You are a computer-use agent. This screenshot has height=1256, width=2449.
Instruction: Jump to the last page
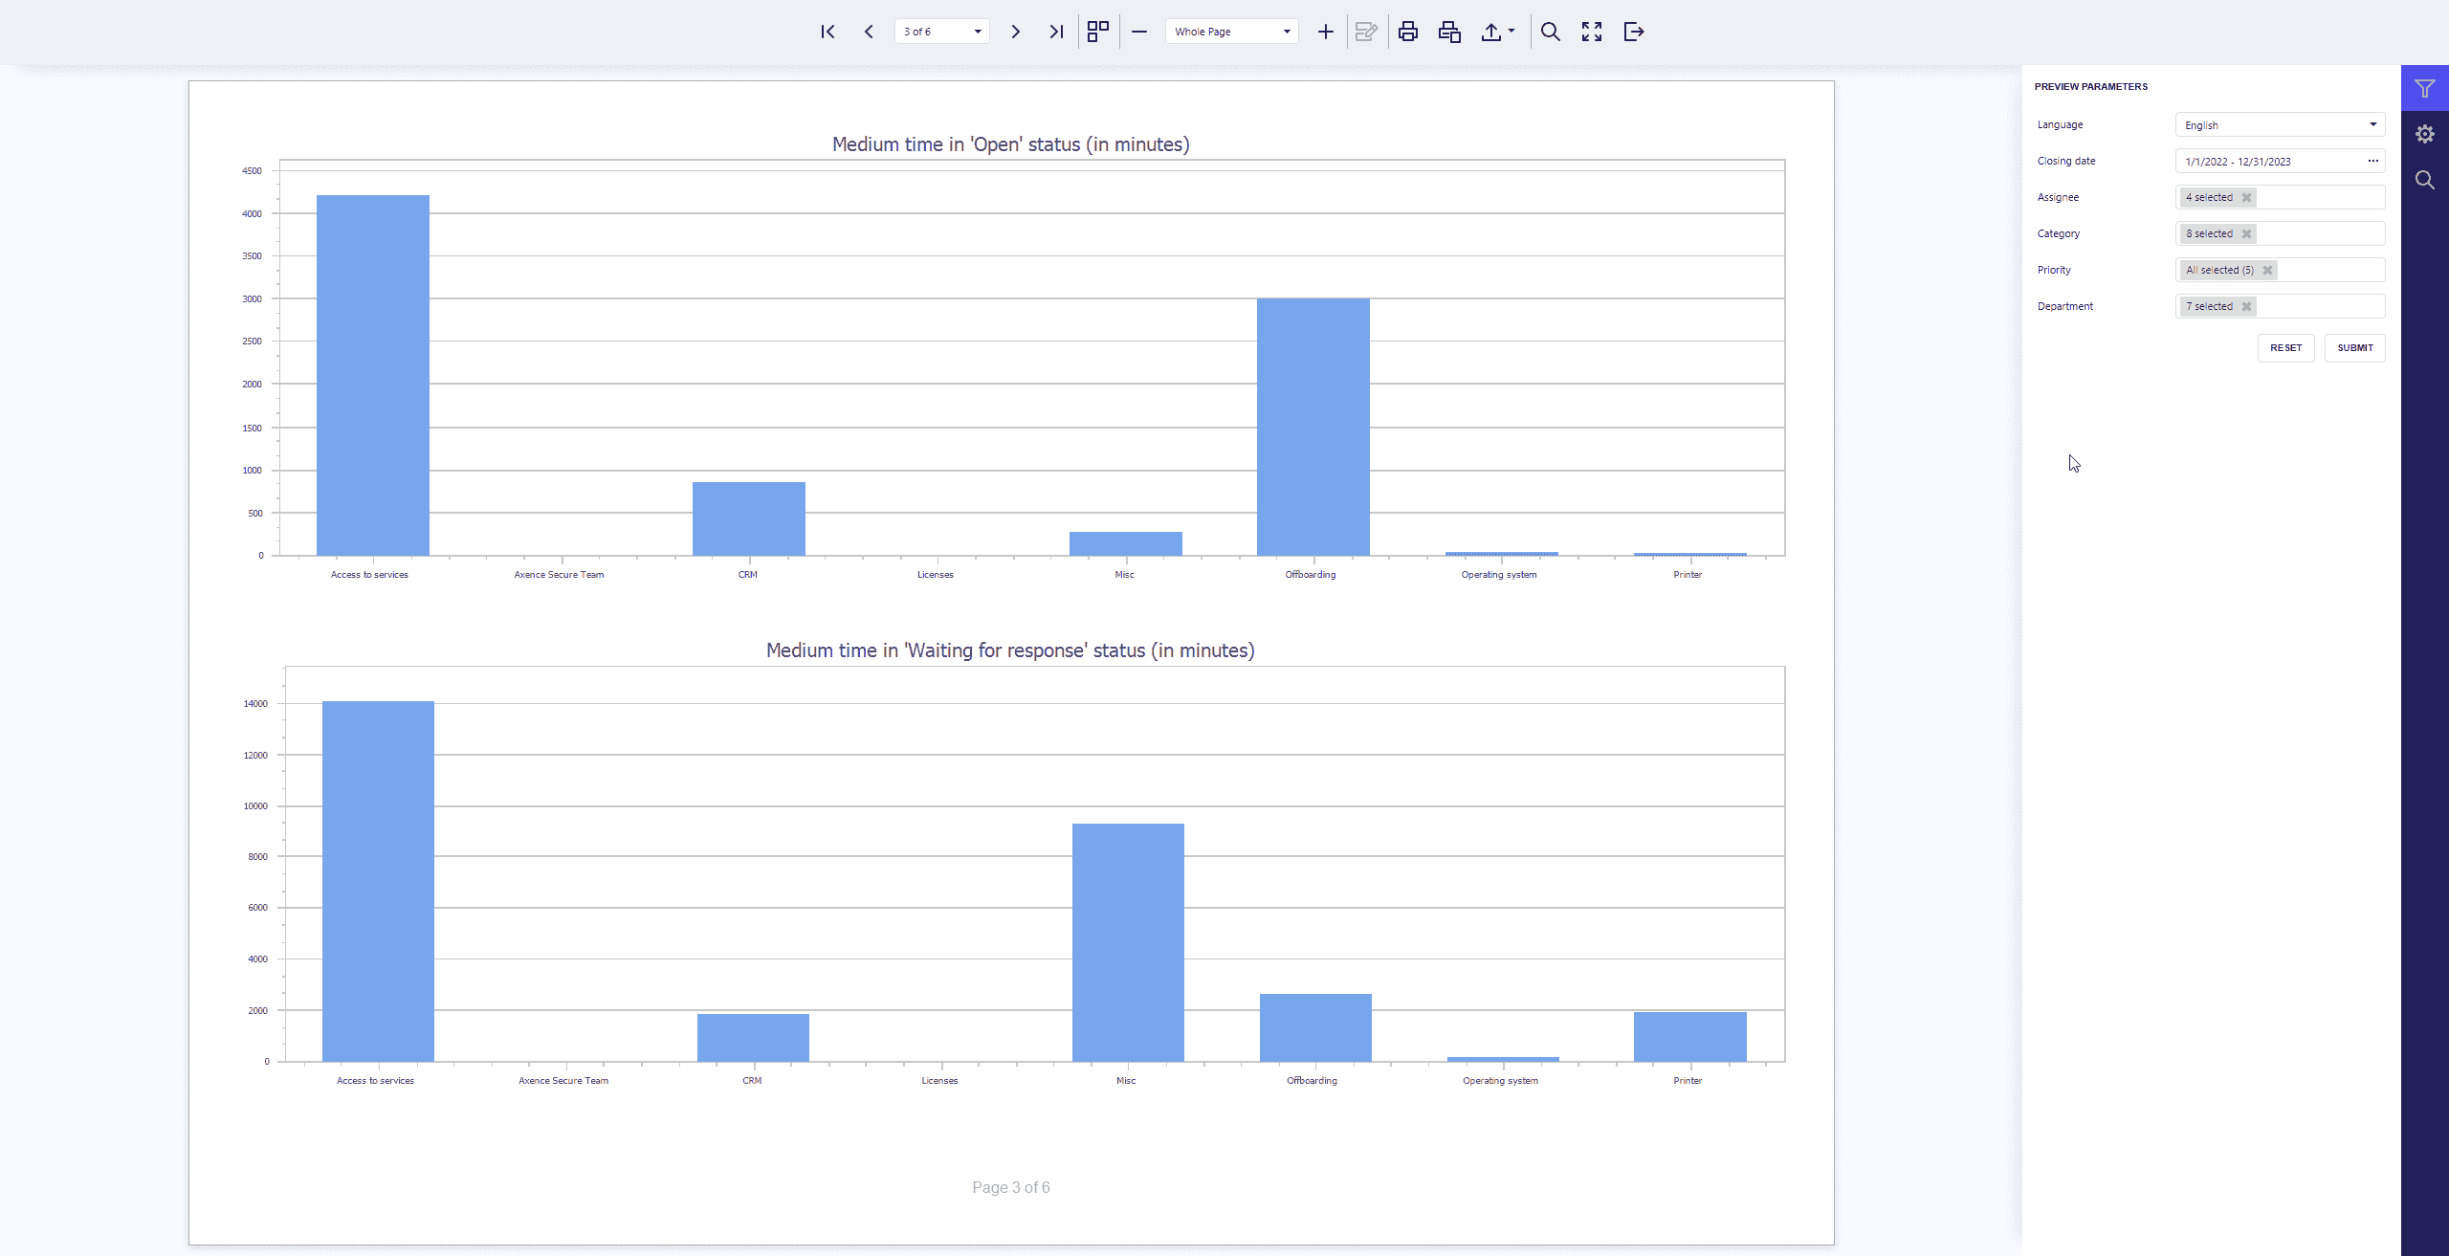coord(1056,32)
